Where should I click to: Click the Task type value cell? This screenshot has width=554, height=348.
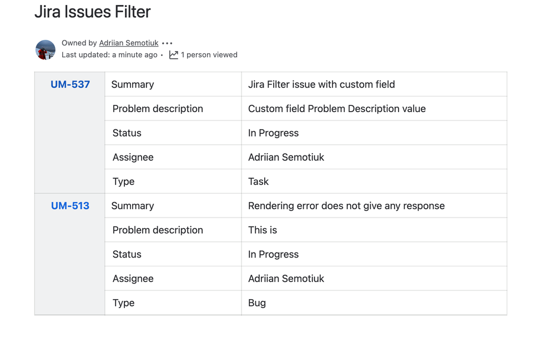(374, 181)
